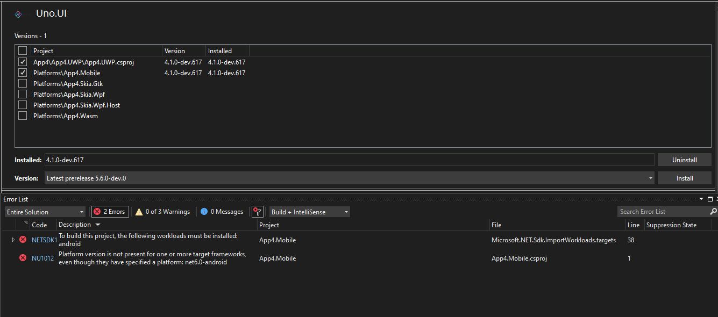Open the Error List window options arrow
The image size is (718, 317).
(x=702, y=199)
